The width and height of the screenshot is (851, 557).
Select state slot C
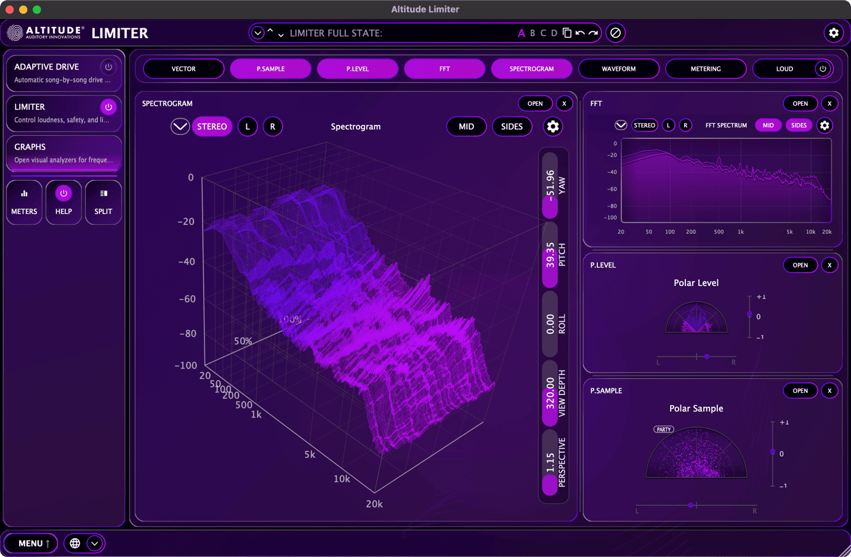point(543,33)
